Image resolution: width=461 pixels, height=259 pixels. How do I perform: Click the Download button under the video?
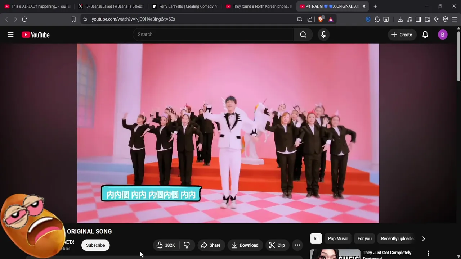[x=245, y=245]
